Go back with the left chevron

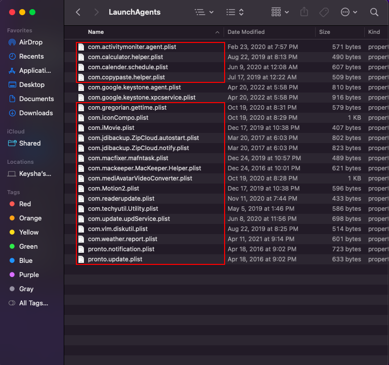[78, 12]
